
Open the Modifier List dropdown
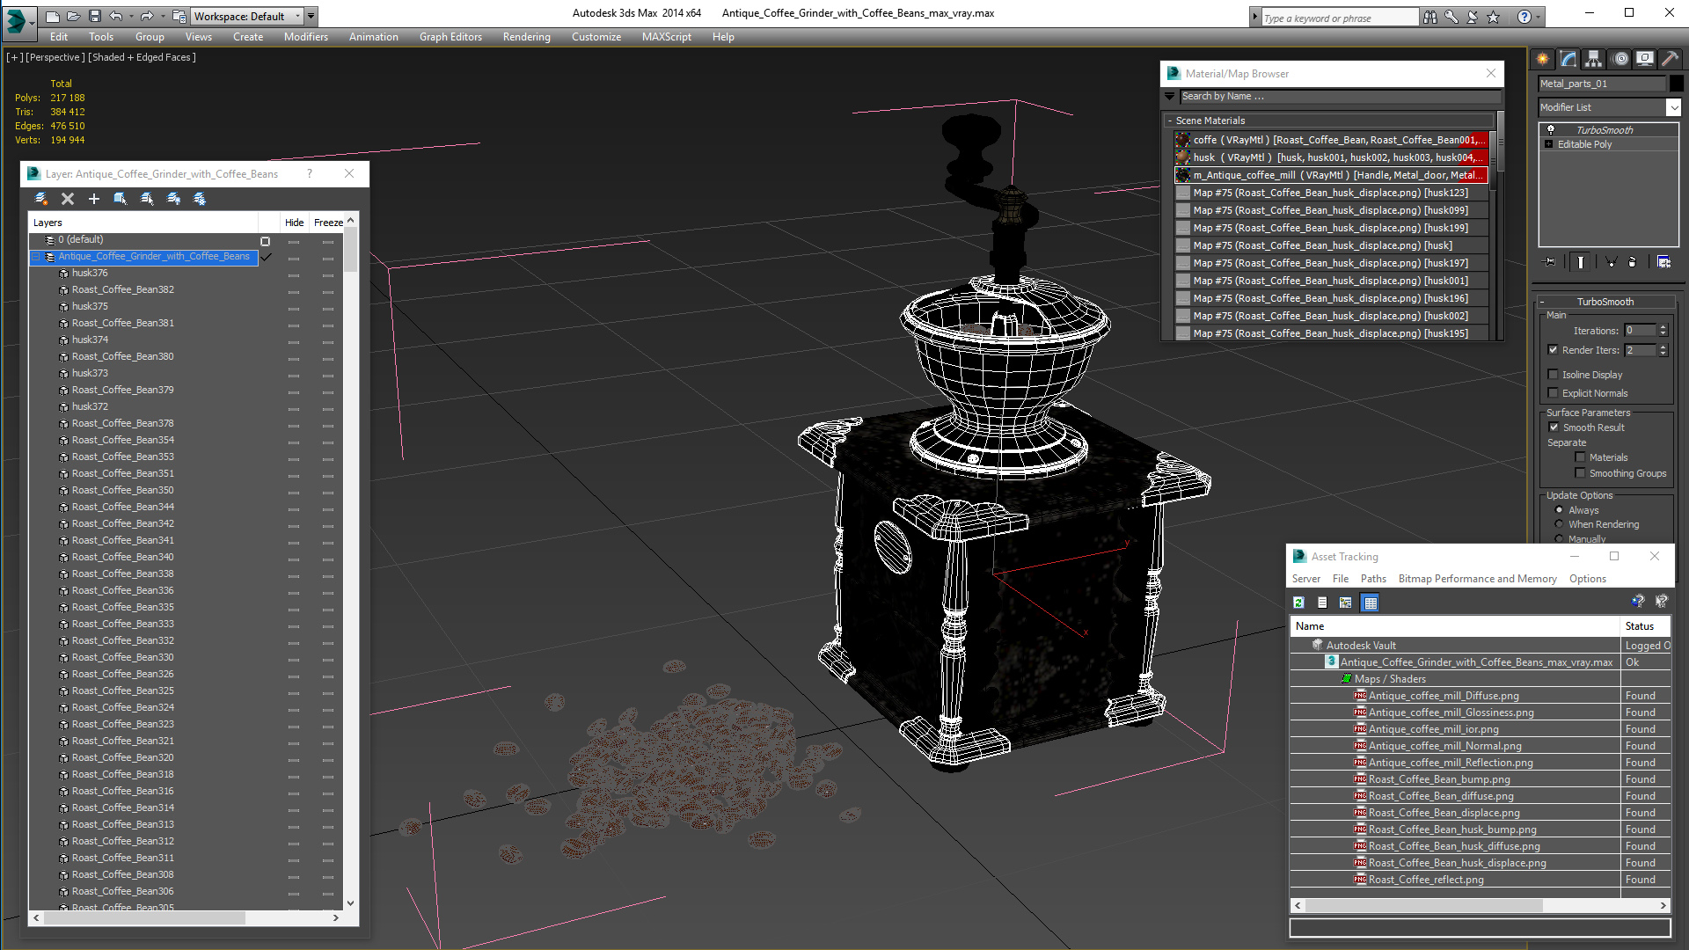point(1673,107)
